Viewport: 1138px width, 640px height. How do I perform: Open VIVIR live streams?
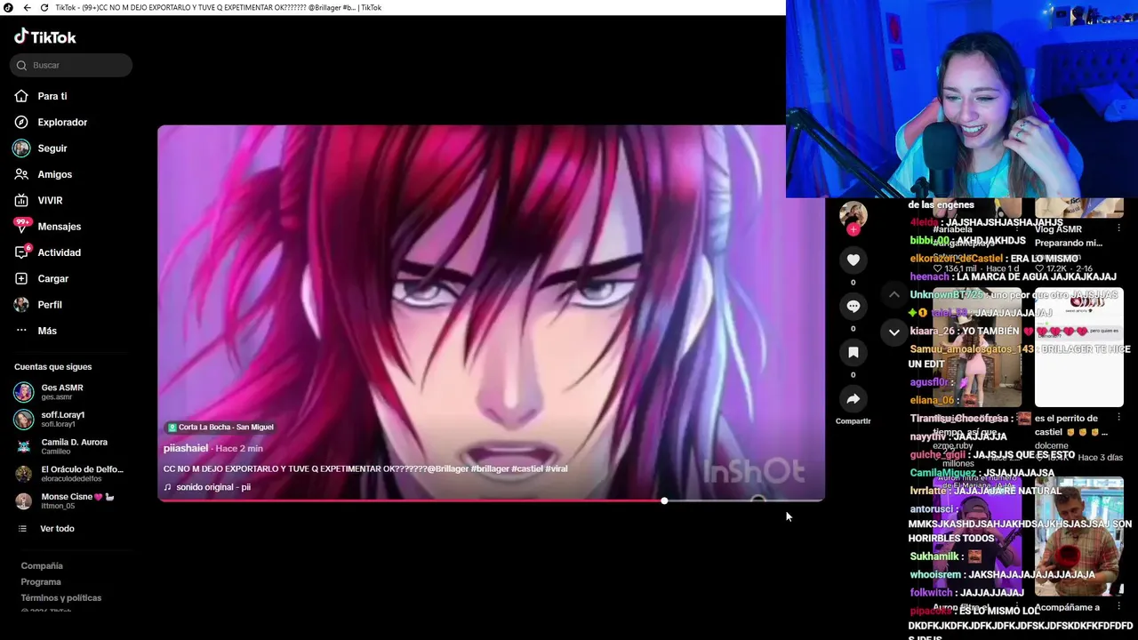pos(38,200)
